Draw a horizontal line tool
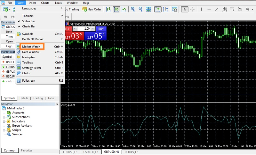 click(x=209, y=9)
